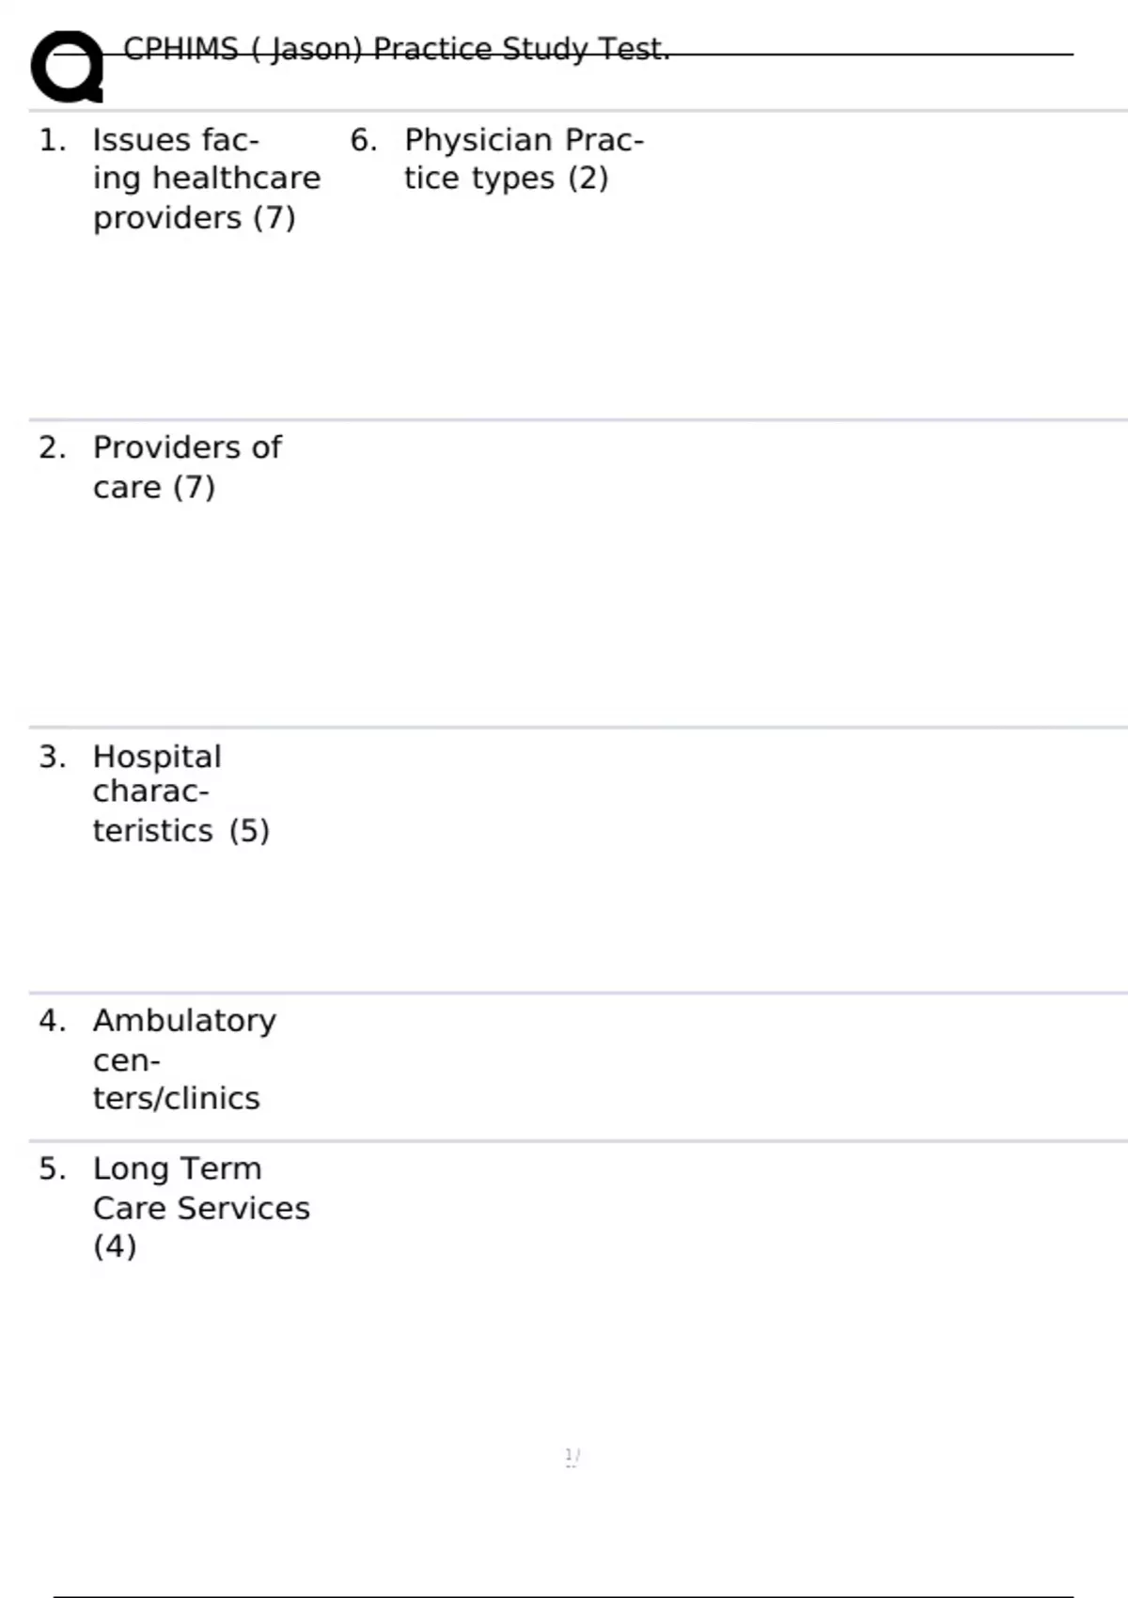The width and height of the screenshot is (1128, 1598).
Task: Click the item number 5 label
Action: tap(53, 1168)
